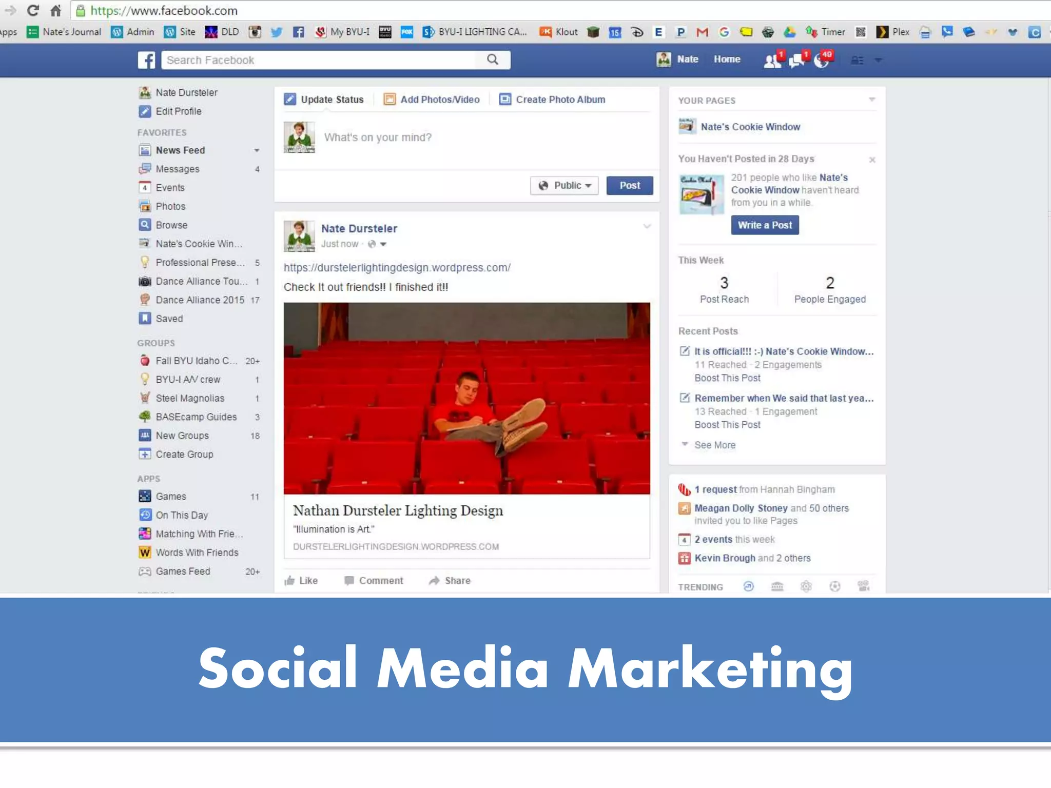The image size is (1051, 788).
Task: Click the browser address bar
Action: 559,10
